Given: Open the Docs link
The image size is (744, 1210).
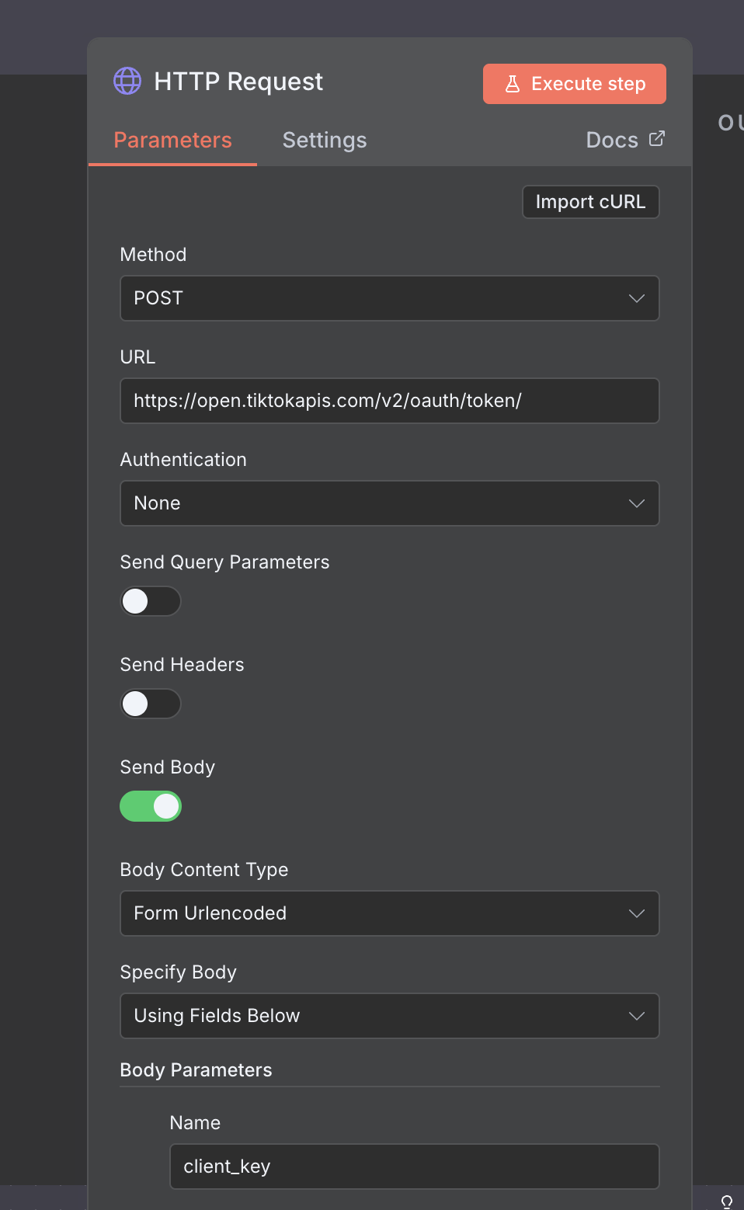Looking at the screenshot, I should pyautogui.click(x=613, y=140).
